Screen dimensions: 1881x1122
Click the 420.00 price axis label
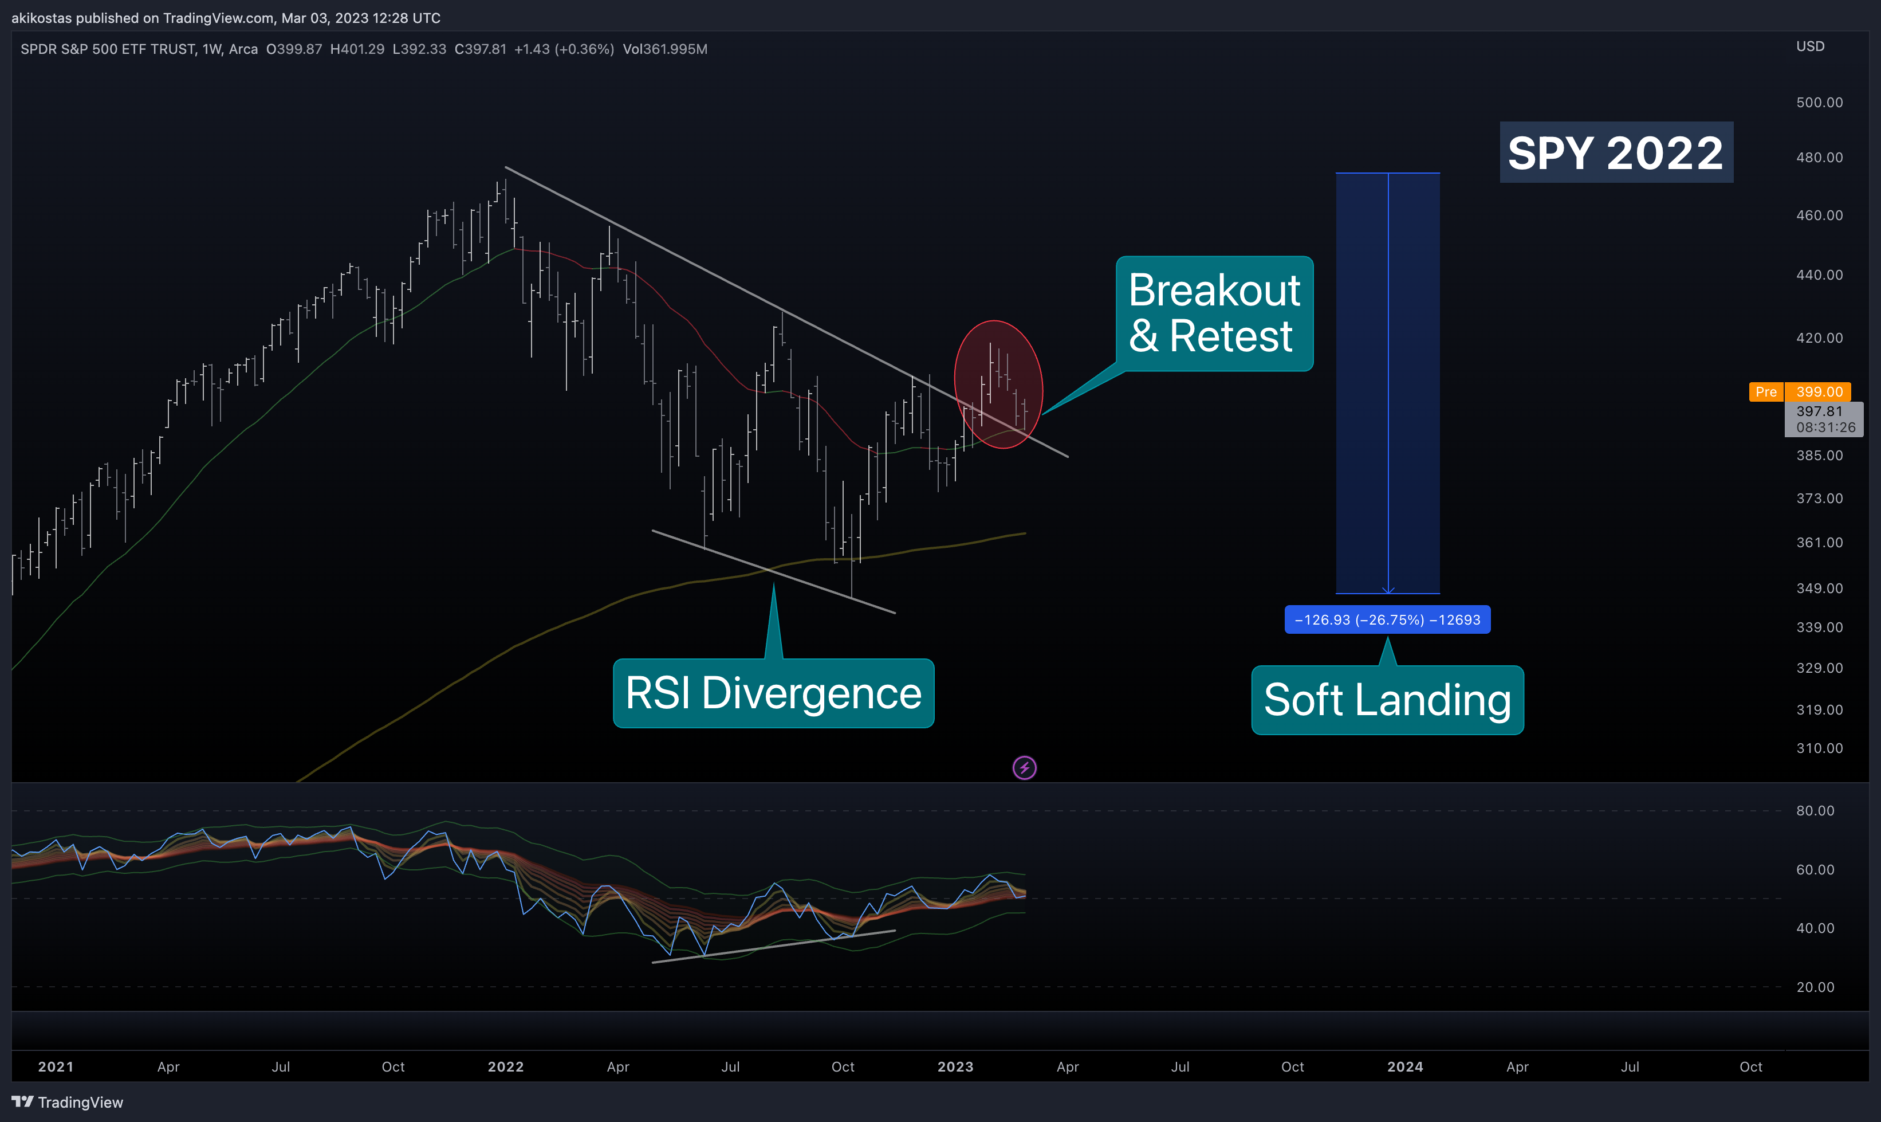pyautogui.click(x=1819, y=338)
